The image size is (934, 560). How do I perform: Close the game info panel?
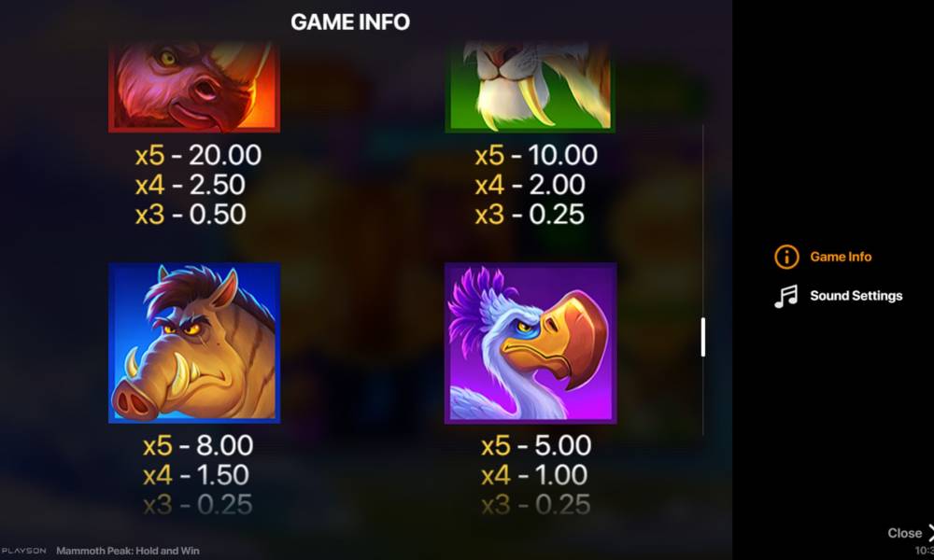[910, 533]
